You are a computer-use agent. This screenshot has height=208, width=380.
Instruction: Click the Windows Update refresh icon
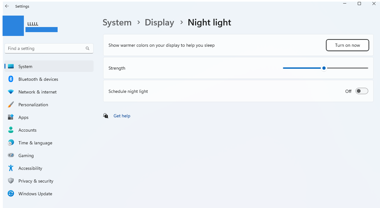point(11,193)
